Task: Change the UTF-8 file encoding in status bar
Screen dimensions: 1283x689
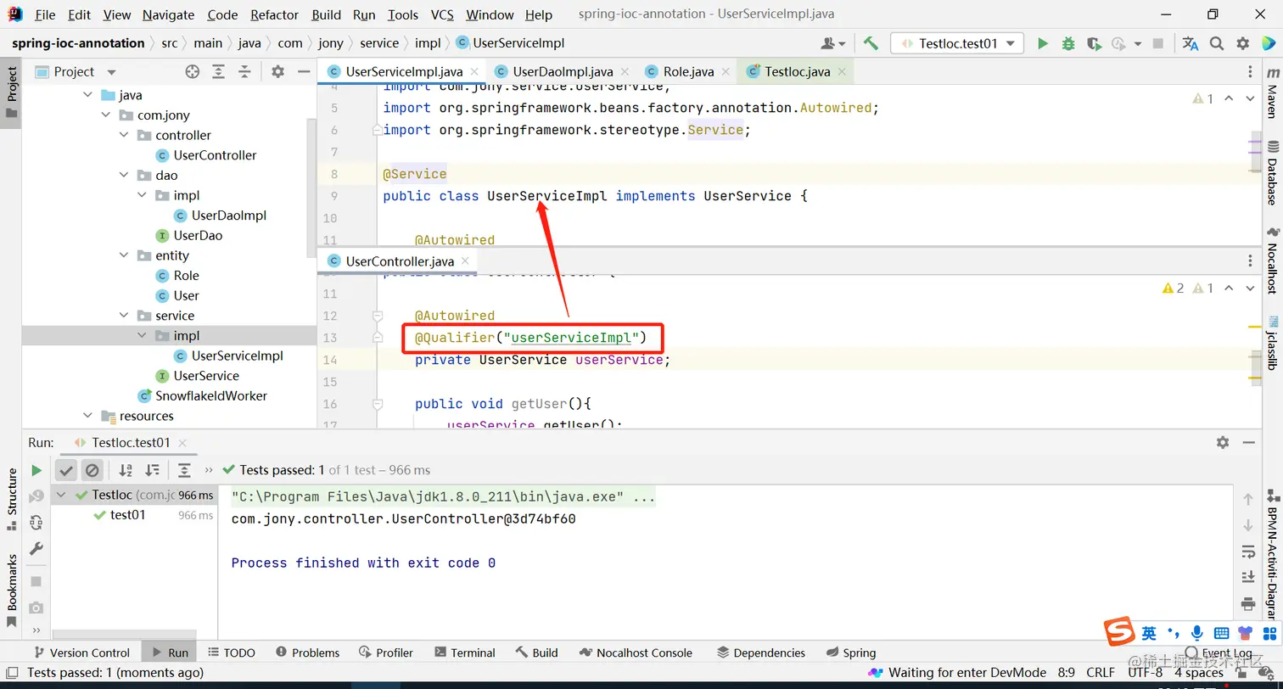Action: click(x=1146, y=673)
